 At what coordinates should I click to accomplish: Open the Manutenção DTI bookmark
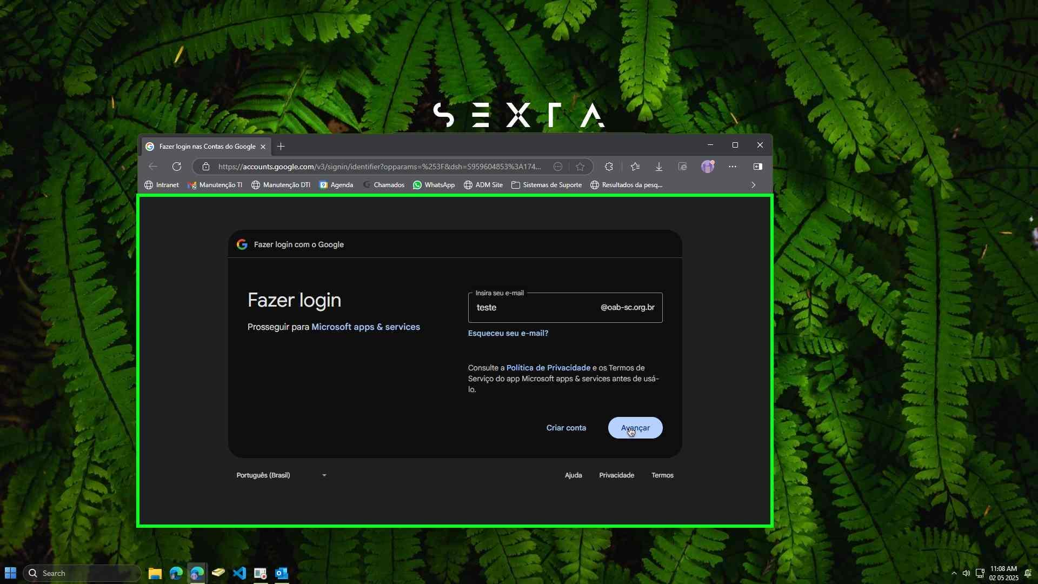tap(281, 185)
